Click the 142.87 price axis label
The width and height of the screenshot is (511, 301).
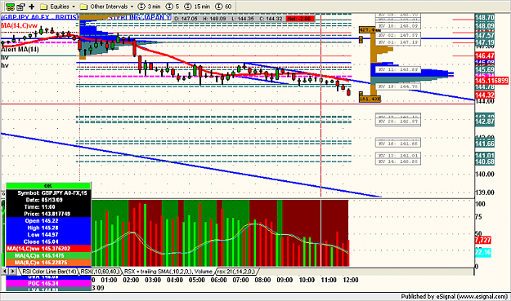click(485, 122)
